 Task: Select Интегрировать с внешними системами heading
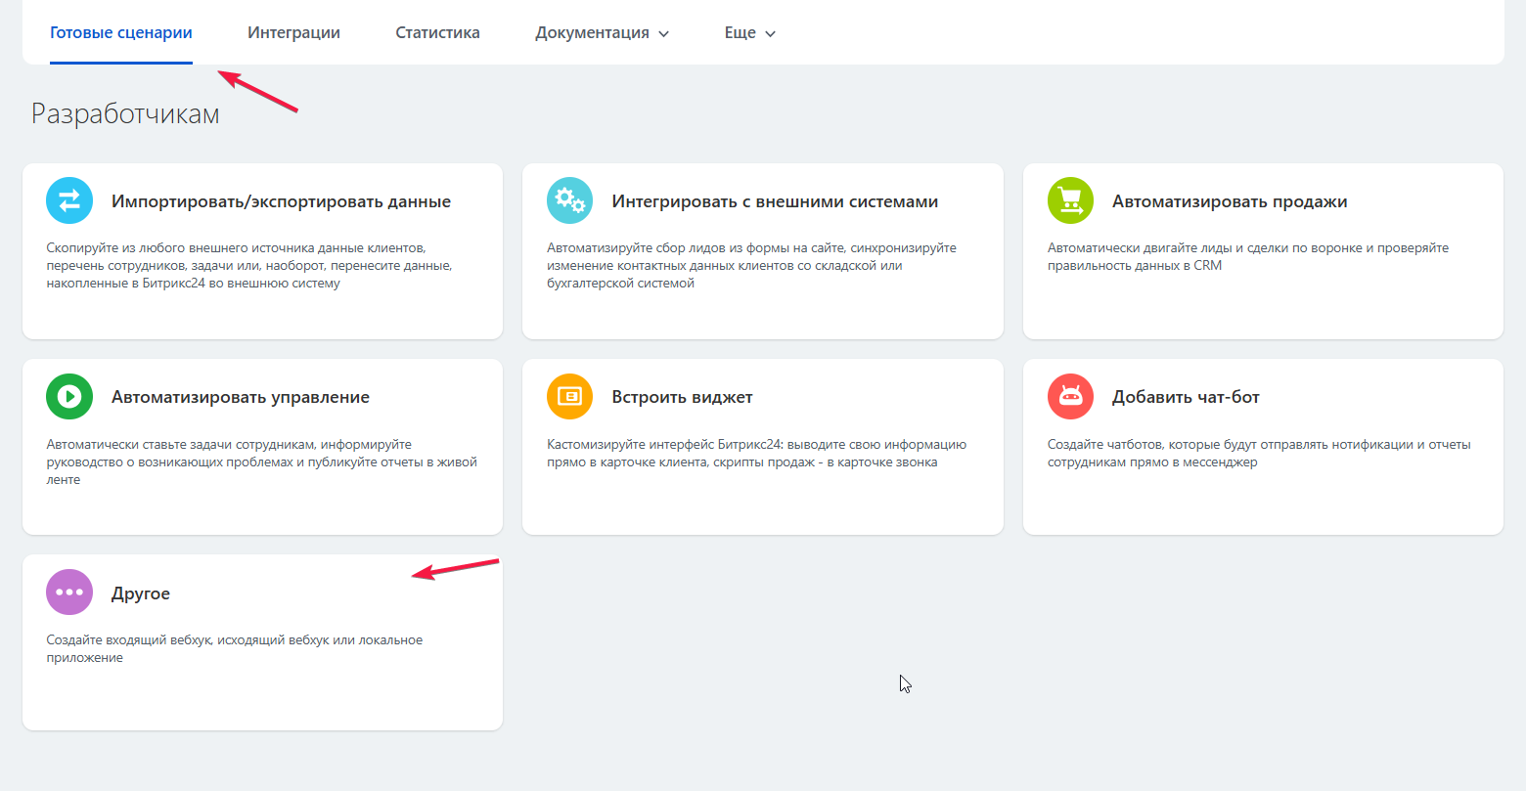pyautogui.click(x=775, y=202)
